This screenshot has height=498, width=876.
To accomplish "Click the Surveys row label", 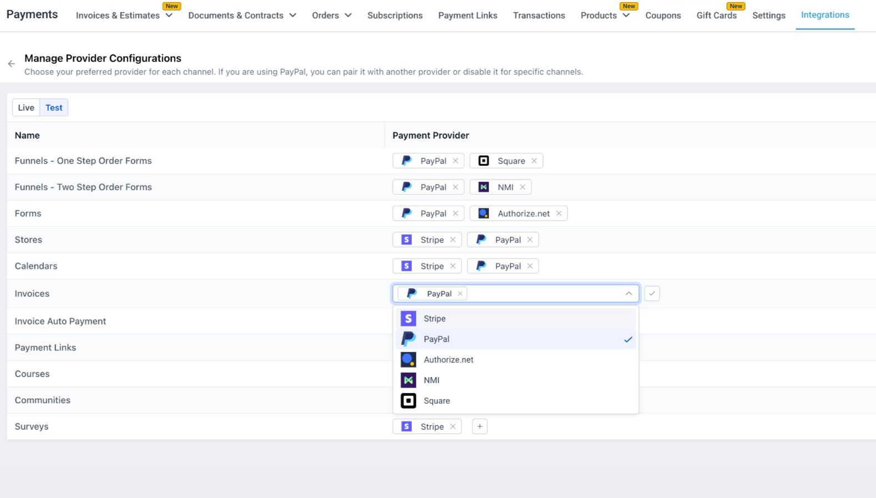I will tap(32, 426).
